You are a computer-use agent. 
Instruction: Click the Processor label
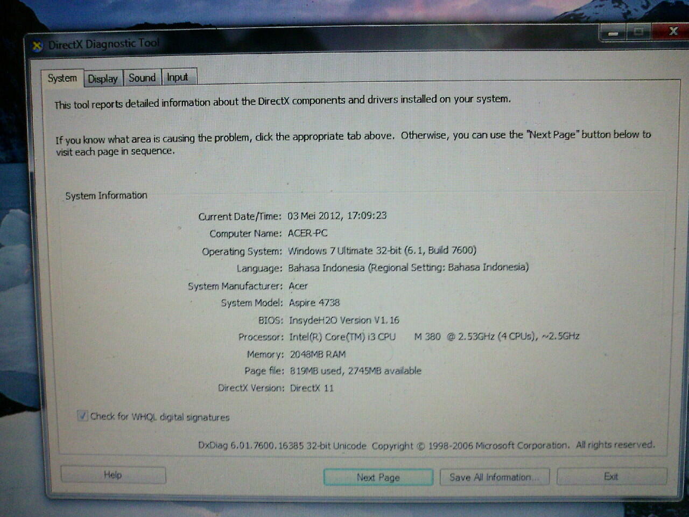(x=261, y=337)
